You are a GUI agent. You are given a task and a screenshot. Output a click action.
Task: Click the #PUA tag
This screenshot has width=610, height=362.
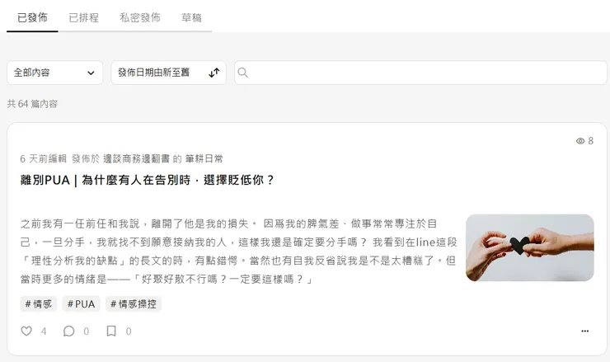(x=81, y=303)
